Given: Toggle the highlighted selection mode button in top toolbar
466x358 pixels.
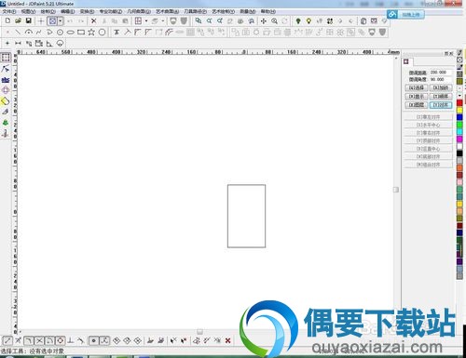Looking at the screenshot, I should (52, 20).
